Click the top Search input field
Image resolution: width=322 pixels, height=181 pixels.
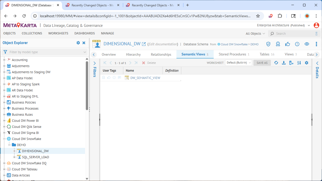click(294, 34)
